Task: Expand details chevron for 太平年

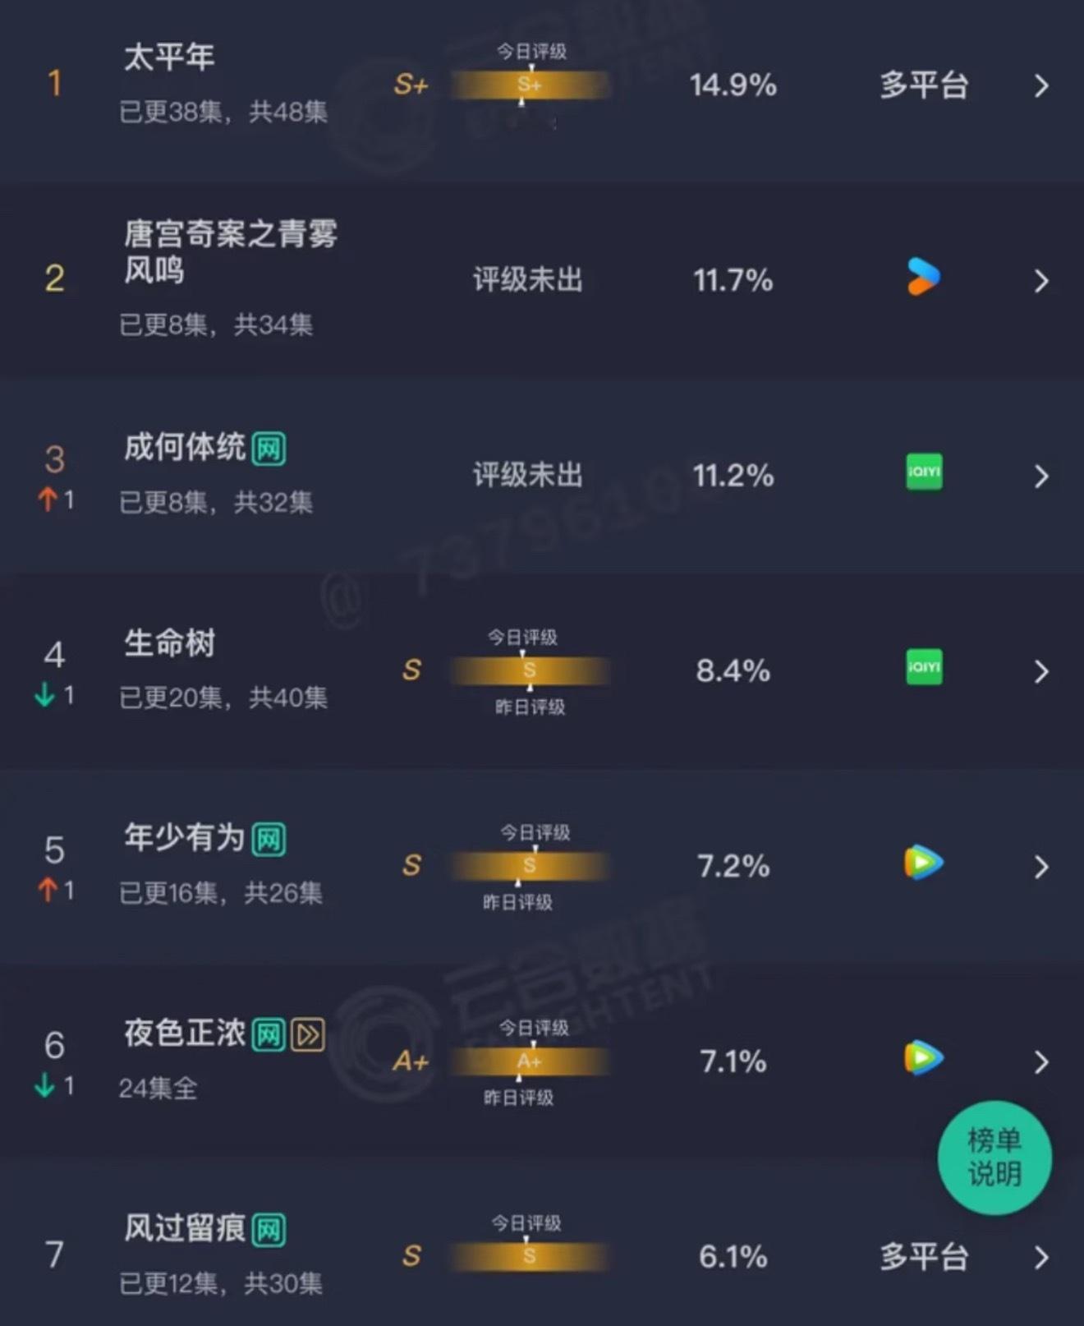Action: [x=1041, y=85]
